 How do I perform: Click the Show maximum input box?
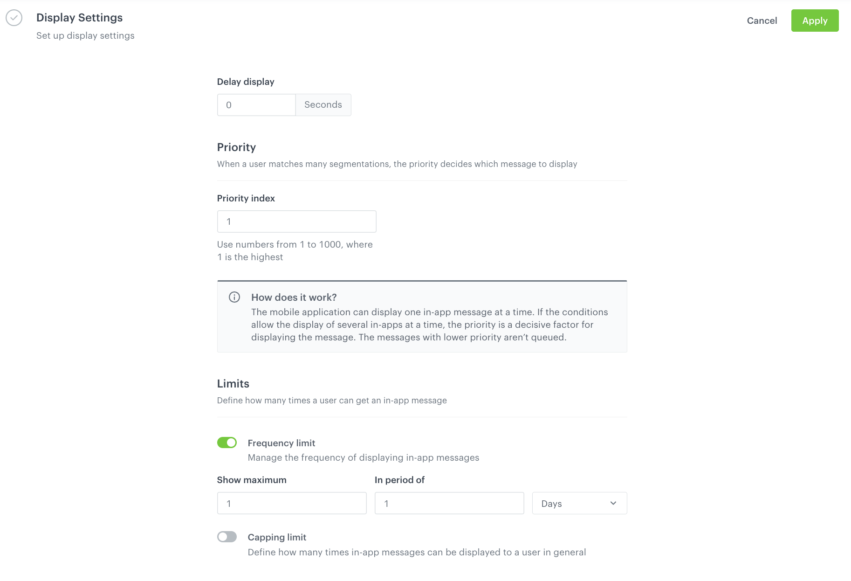click(x=291, y=503)
